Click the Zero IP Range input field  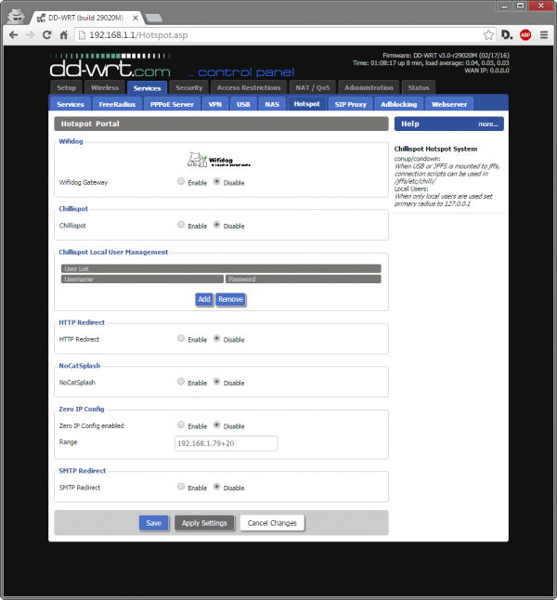coord(227,443)
